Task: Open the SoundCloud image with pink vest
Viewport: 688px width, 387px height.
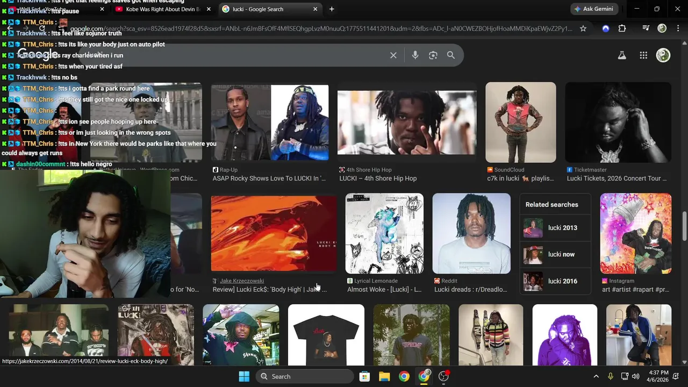Action: [x=521, y=122]
